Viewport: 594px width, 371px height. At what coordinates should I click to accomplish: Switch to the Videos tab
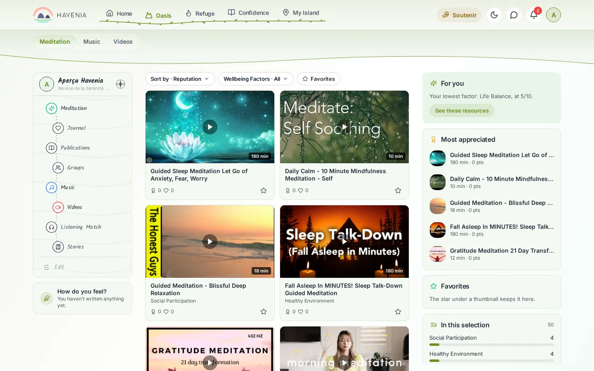coord(123,42)
